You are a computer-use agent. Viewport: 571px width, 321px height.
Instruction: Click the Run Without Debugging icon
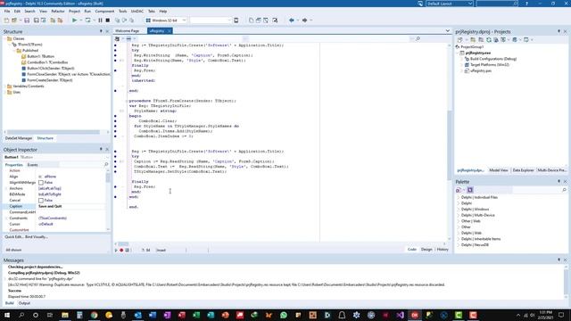tap(87, 21)
